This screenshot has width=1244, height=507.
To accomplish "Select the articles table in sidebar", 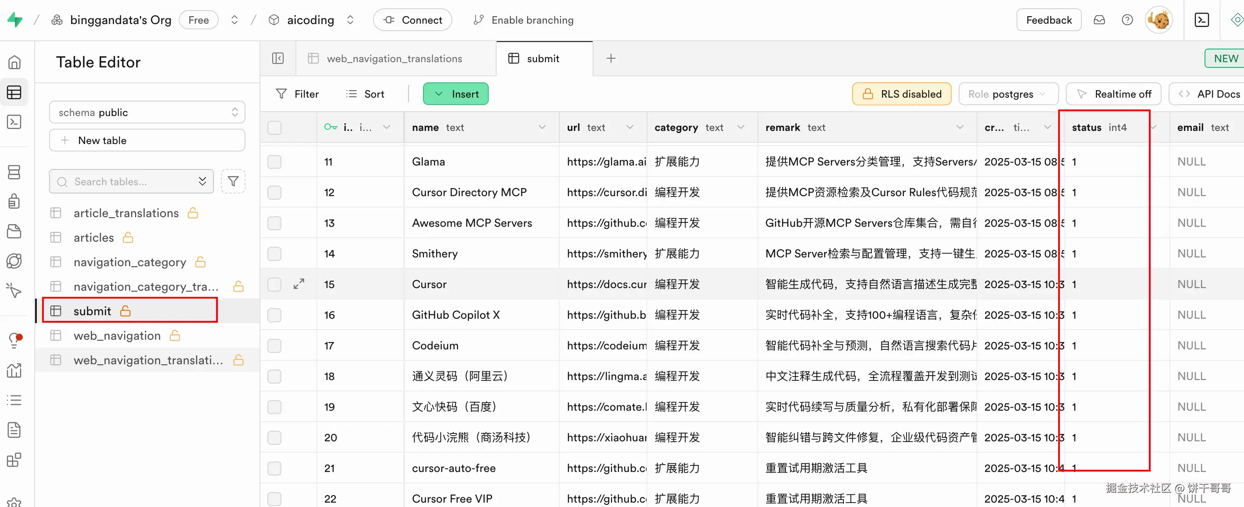I will click(x=94, y=237).
